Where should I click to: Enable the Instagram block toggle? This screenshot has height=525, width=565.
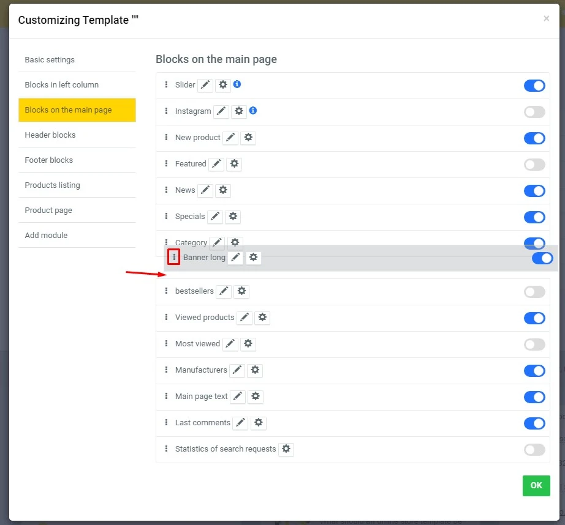(534, 112)
